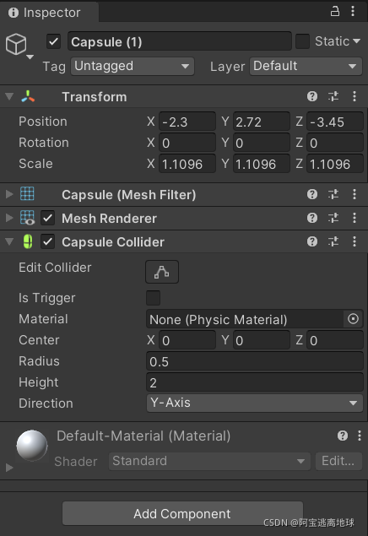The height and width of the screenshot is (536, 368).
Task: Expand the Capsule (Mesh Filter) component
Action: pos(9,194)
